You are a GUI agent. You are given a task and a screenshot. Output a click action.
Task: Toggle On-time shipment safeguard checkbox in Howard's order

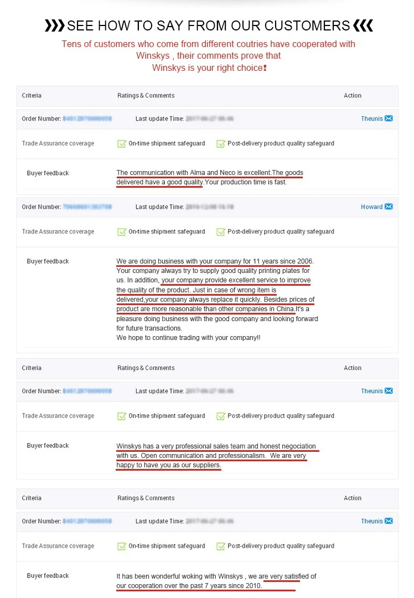pyautogui.click(x=122, y=232)
